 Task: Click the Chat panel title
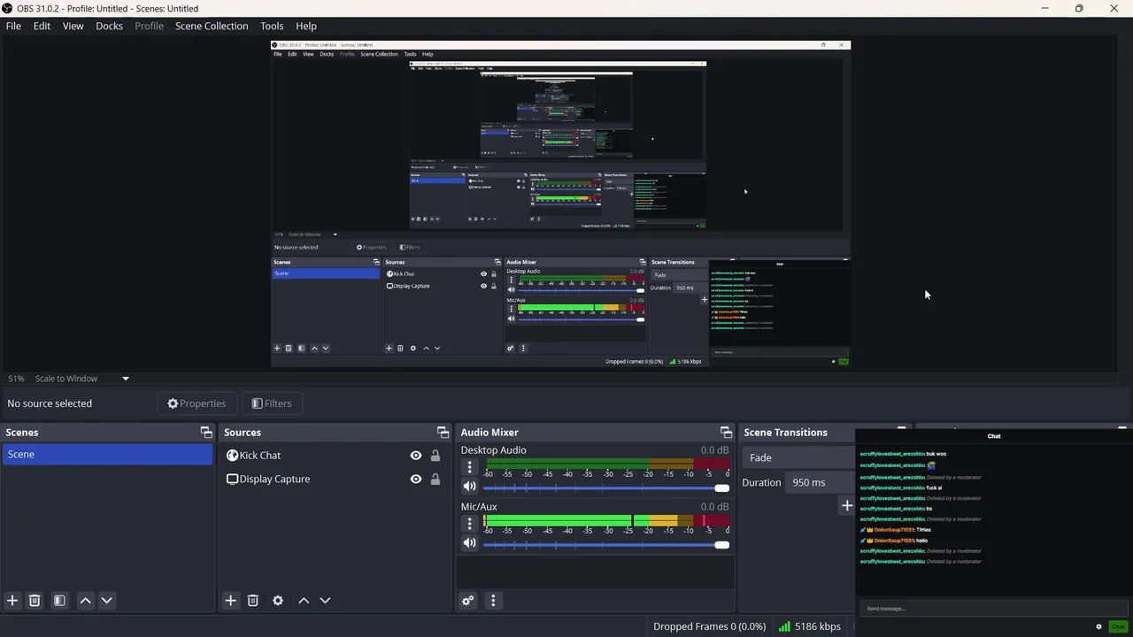click(x=994, y=436)
